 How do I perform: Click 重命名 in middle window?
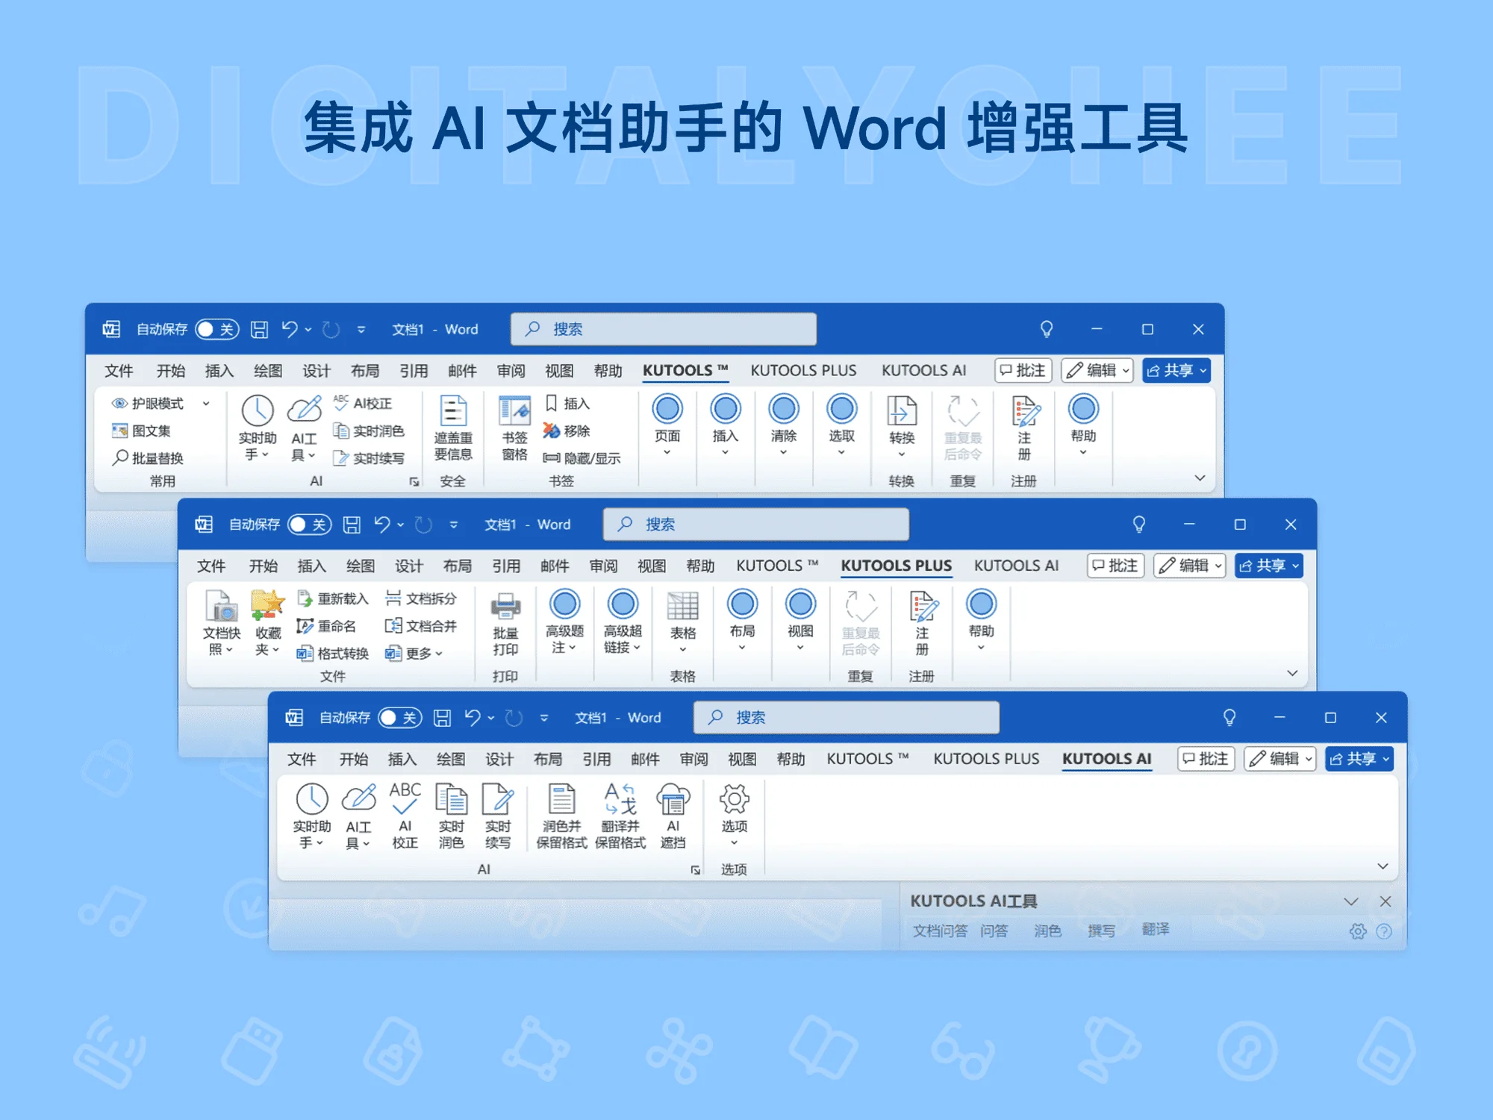tap(326, 626)
